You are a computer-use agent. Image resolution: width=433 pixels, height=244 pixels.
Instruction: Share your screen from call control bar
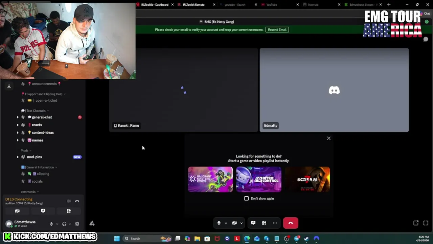click(x=253, y=223)
